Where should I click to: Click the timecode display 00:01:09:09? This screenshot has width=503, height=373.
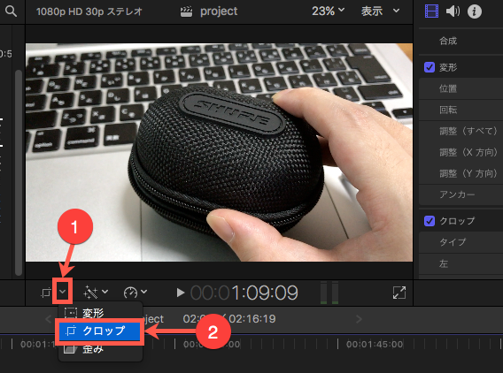tap(244, 293)
